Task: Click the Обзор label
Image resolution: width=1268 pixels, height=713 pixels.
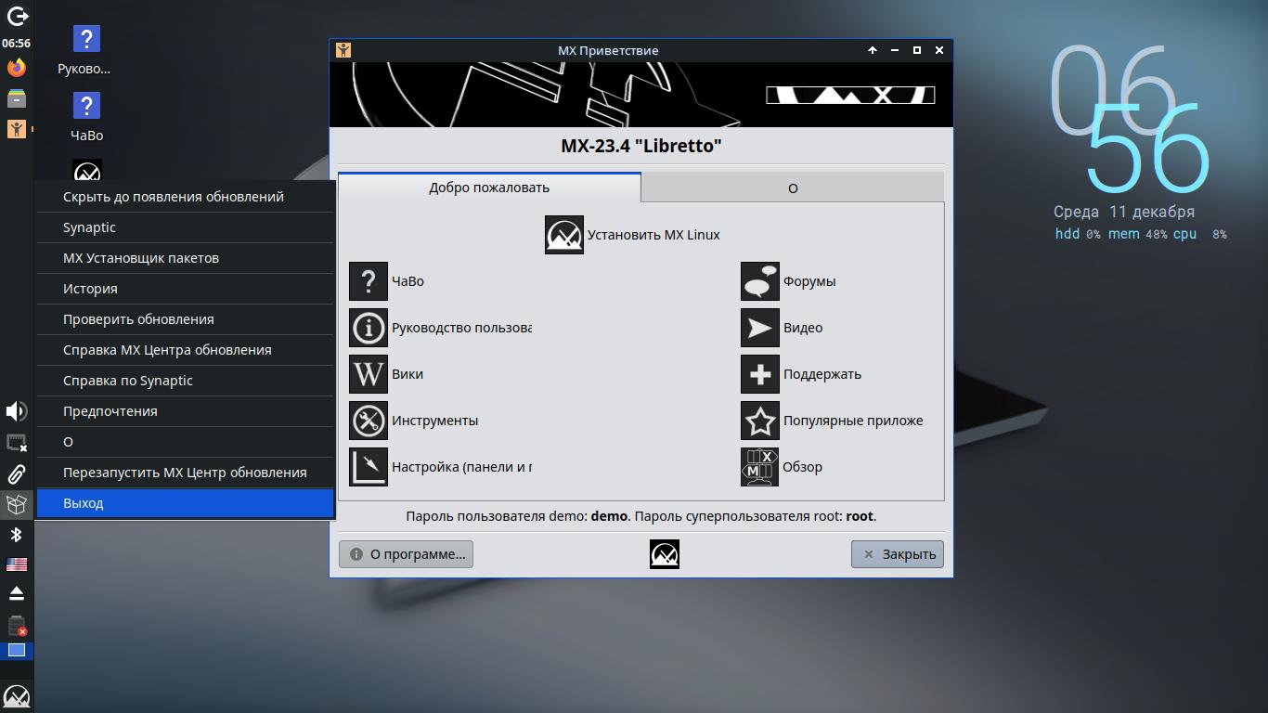Action: point(803,467)
